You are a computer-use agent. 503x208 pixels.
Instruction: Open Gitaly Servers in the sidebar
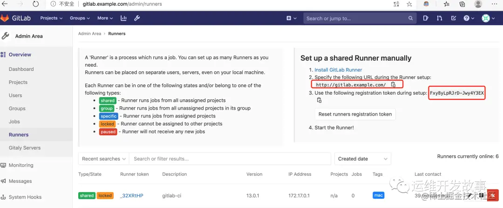click(25, 148)
